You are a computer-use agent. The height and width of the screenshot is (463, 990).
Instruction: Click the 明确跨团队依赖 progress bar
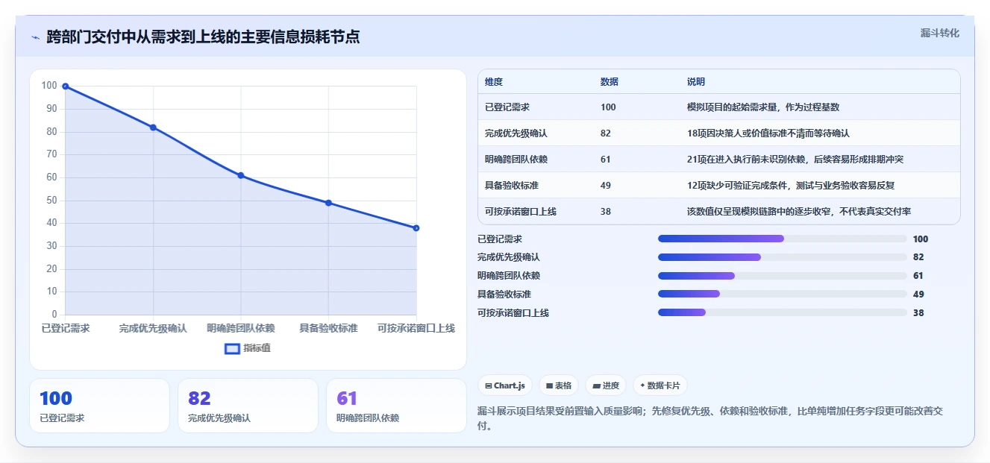pos(783,276)
